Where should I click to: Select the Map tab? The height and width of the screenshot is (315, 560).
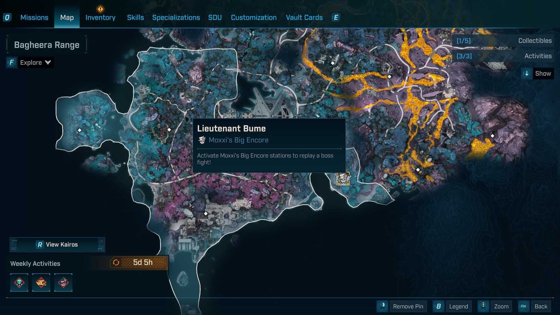67,18
